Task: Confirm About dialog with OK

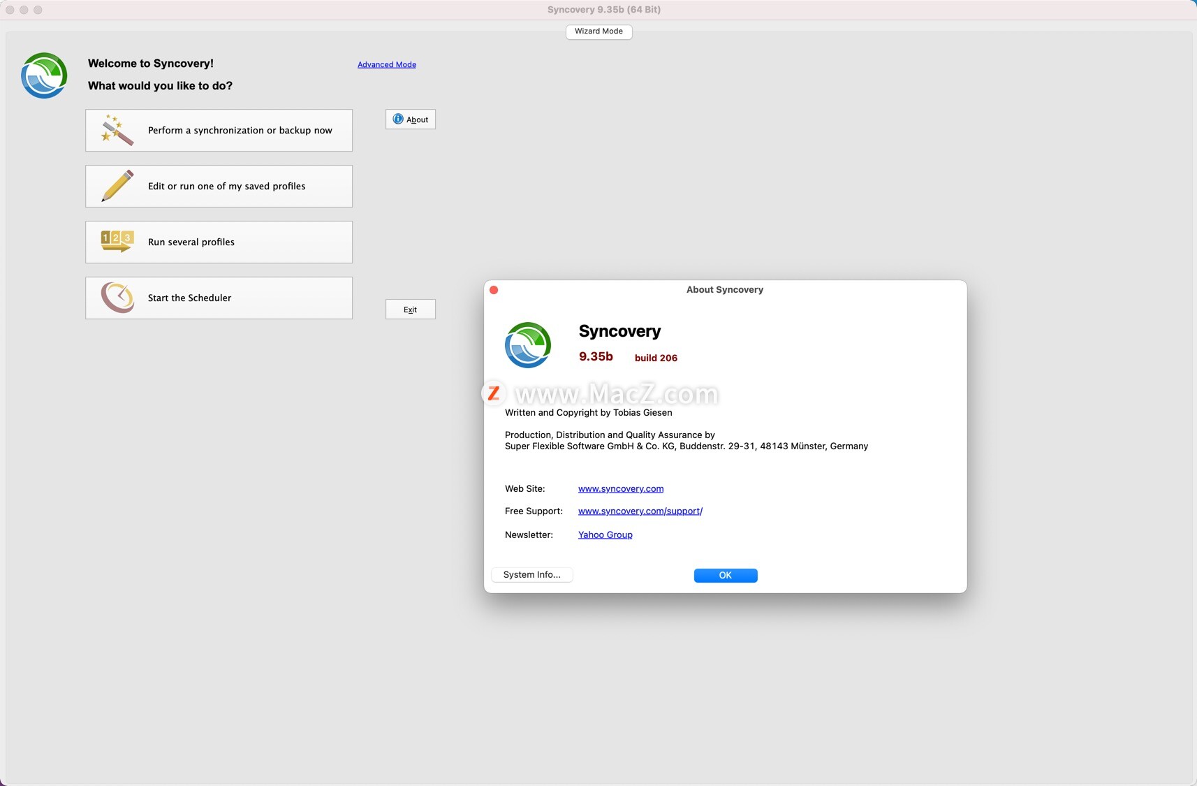Action: [x=726, y=576]
